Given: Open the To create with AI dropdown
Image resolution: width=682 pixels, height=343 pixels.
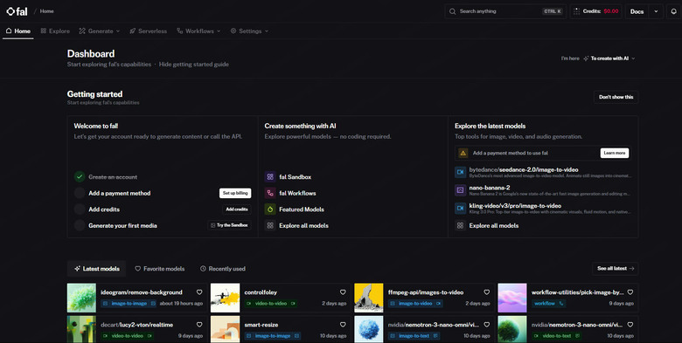Looking at the screenshot, I should click(x=609, y=58).
